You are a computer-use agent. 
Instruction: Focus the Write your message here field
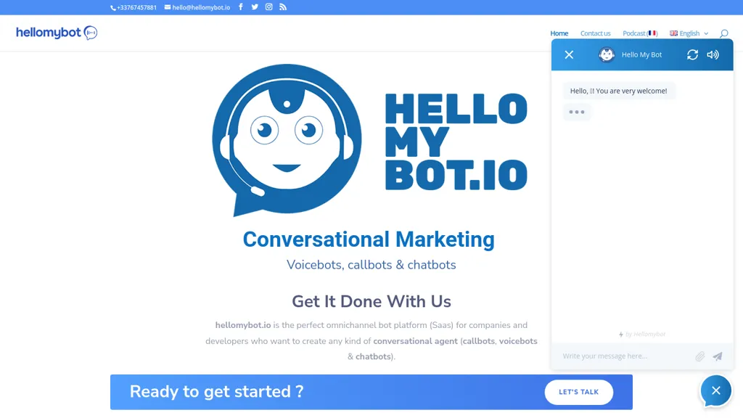[x=625, y=356]
